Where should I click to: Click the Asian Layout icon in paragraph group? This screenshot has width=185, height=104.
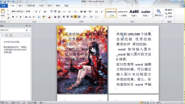(90, 12)
